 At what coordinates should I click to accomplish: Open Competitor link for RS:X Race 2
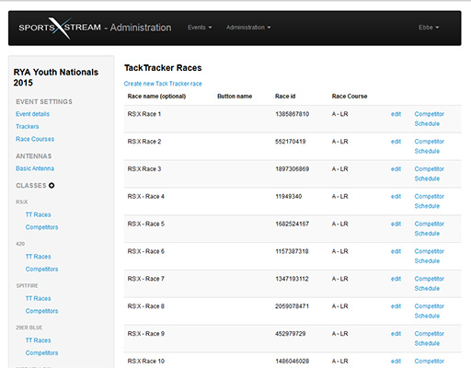point(430,142)
